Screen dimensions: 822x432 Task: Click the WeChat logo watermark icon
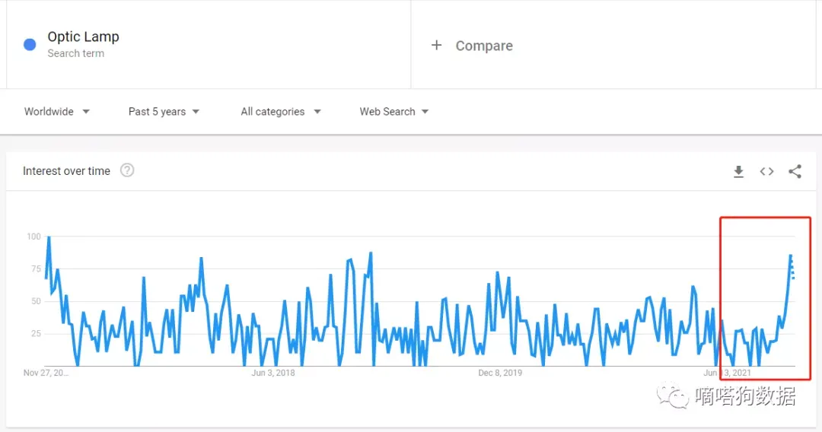coord(673,395)
